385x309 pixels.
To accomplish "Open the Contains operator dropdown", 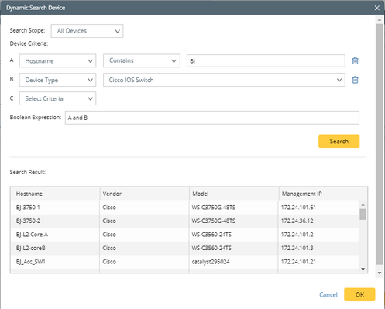I will [x=142, y=60].
